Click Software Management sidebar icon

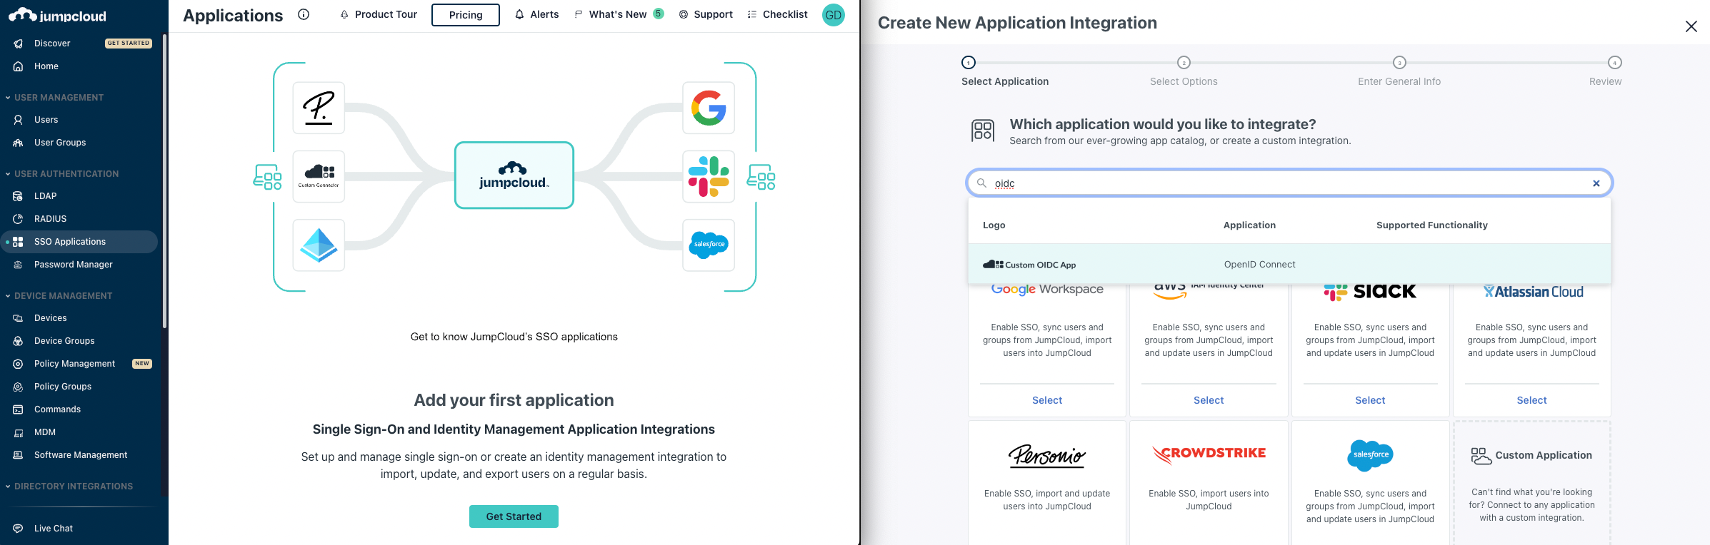[19, 455]
